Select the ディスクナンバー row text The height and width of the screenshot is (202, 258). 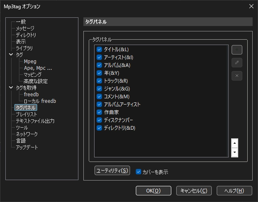pos(118,120)
